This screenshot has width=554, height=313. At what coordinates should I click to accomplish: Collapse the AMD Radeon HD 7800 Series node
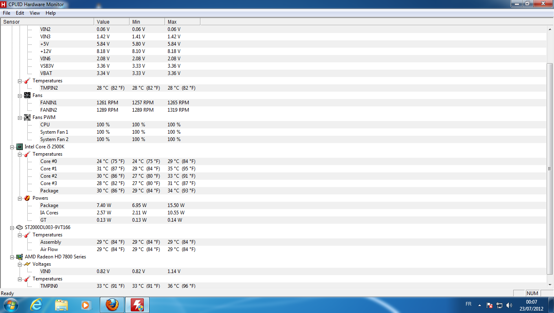click(x=12, y=257)
